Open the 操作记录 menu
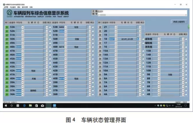Screen dimensions: 193x123 coord(25,7)
